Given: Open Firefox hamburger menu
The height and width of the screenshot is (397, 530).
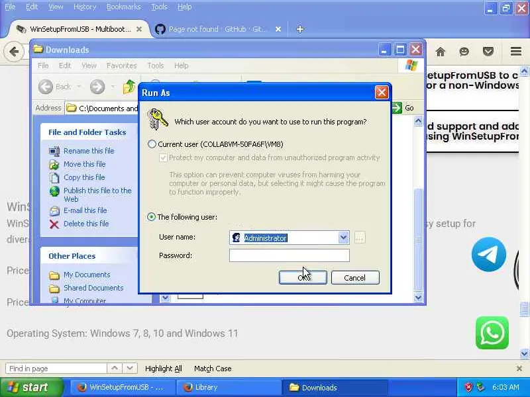Looking at the screenshot, I should 516,52.
